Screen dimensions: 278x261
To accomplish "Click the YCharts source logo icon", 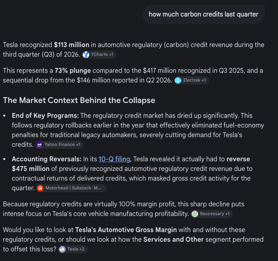I will (x=86, y=55).
